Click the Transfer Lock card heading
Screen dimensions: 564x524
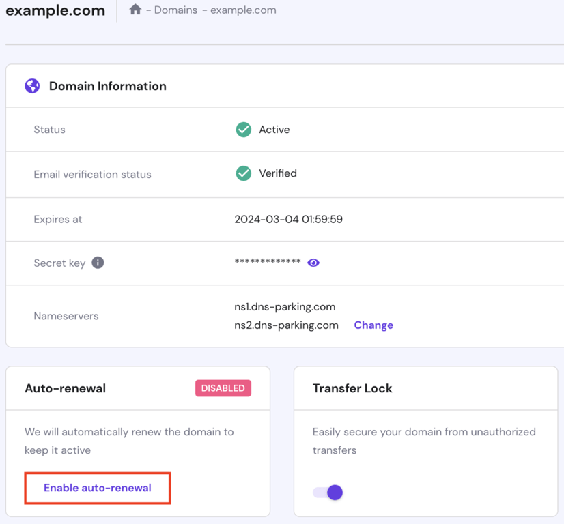click(352, 388)
